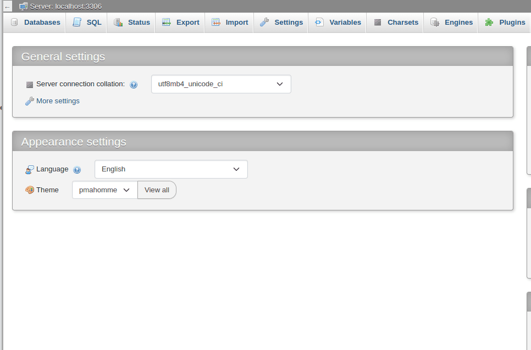This screenshot has height=350, width=531.
Task: Open help icon next to Language
Action: [x=77, y=170]
